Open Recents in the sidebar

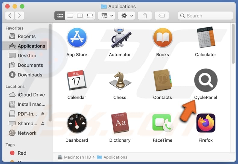[x=25, y=36]
